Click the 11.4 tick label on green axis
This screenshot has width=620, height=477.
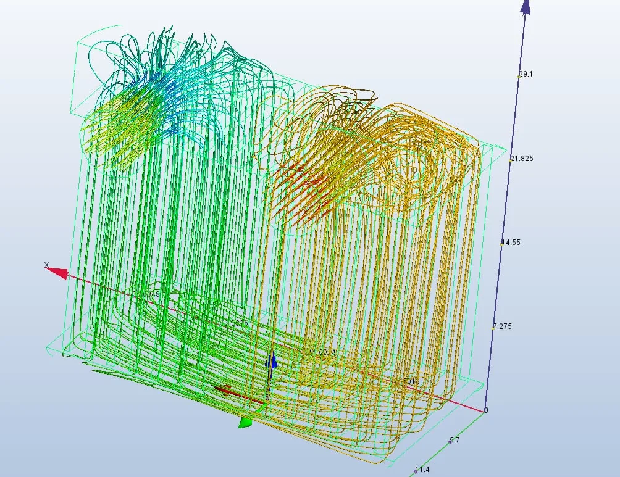422,470
